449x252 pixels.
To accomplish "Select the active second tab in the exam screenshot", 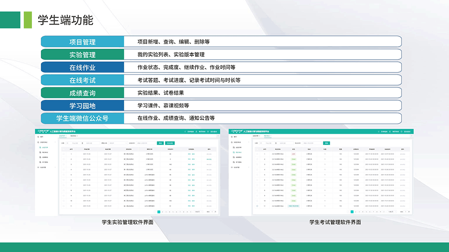I will coord(268,136).
